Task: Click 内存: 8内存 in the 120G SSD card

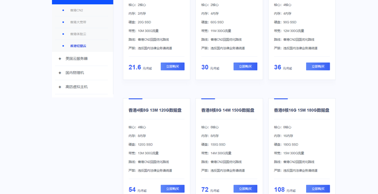Action: click(137, 136)
